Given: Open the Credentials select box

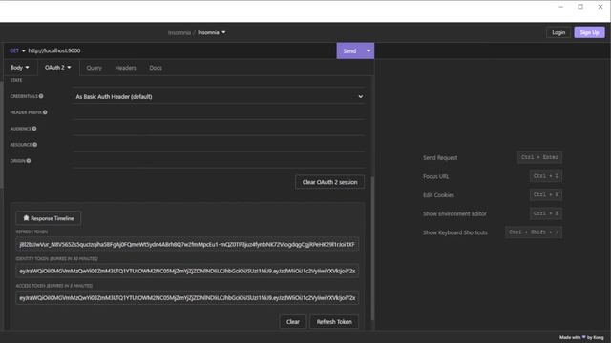Looking at the screenshot, I should point(219,97).
